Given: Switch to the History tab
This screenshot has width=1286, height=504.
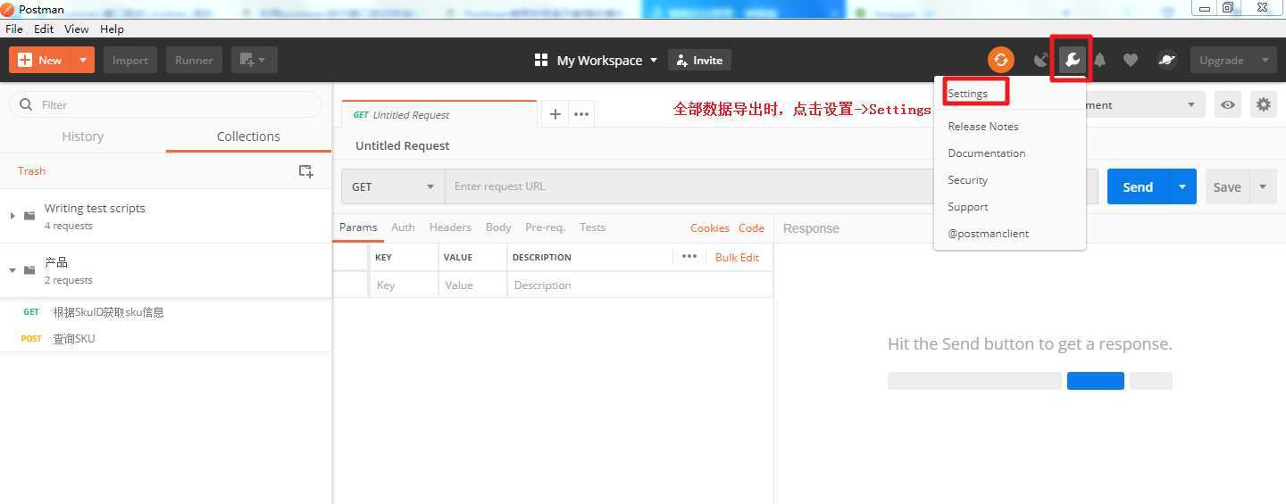Looking at the screenshot, I should point(83,136).
